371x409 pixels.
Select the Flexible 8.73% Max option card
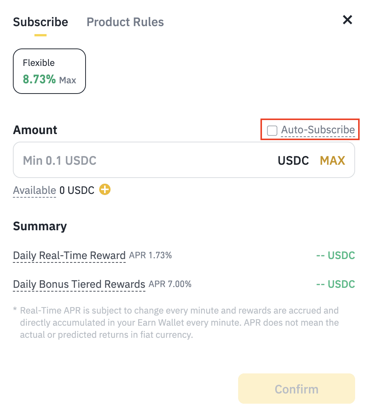(49, 71)
